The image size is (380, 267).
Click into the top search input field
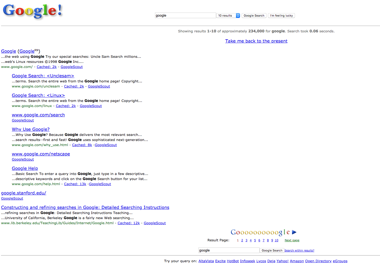pos(185,16)
